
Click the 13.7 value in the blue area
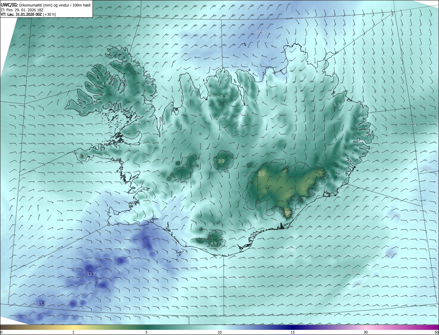(x=91, y=274)
